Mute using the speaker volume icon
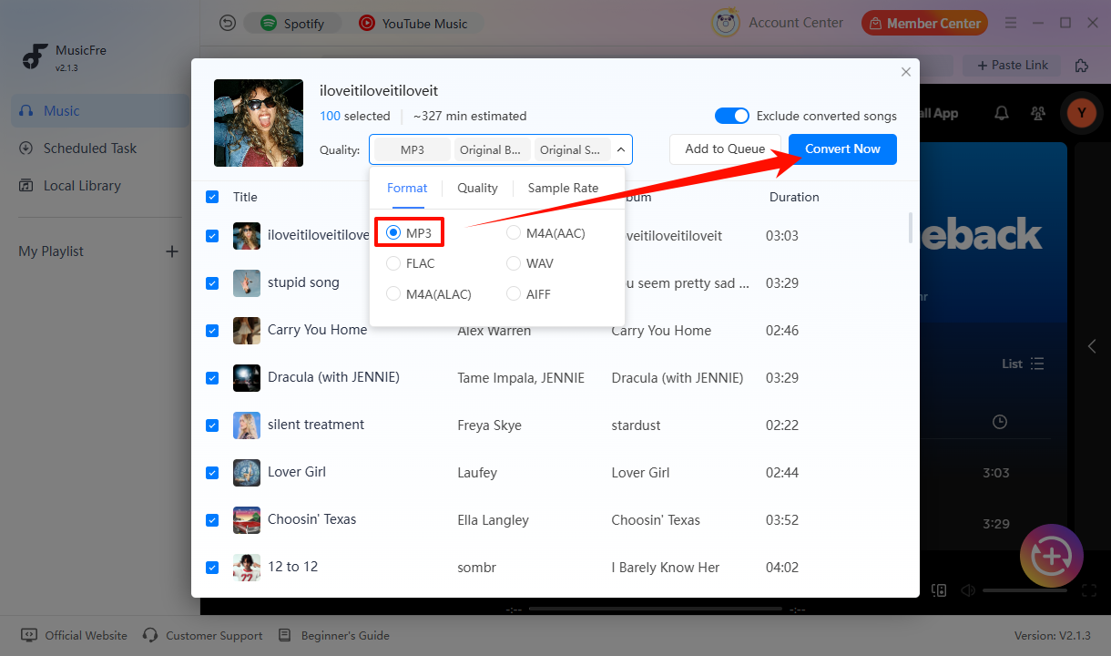 click(968, 590)
